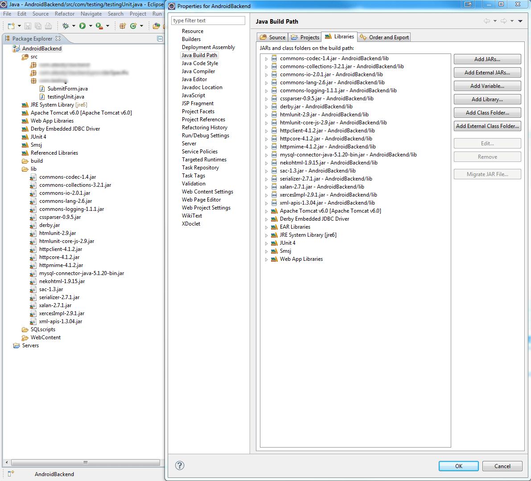This screenshot has height=481, width=531.
Task: Click Add External Class Folder... button
Action: tap(487, 126)
